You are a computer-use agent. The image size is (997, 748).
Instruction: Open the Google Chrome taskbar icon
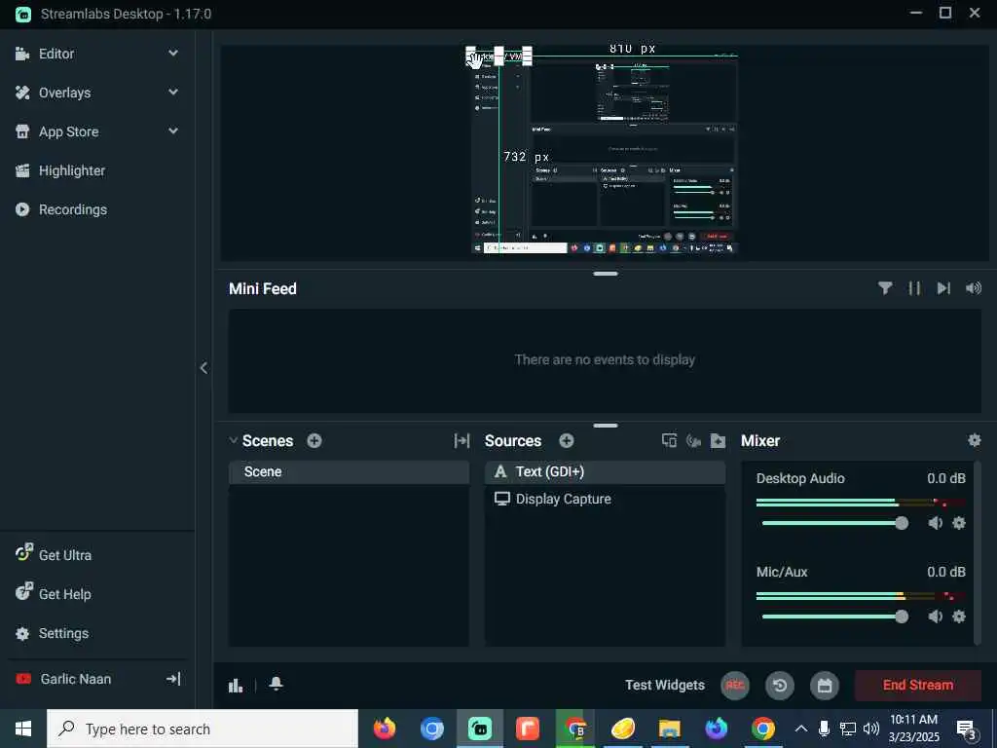[x=762, y=729]
